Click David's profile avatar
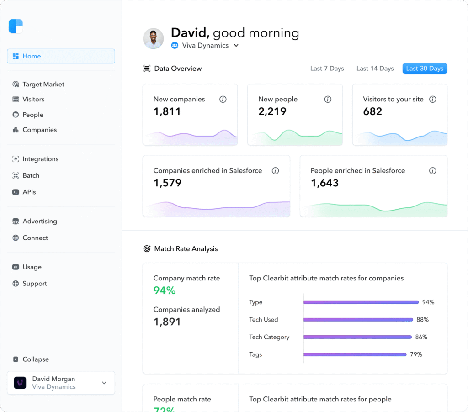 153,38
